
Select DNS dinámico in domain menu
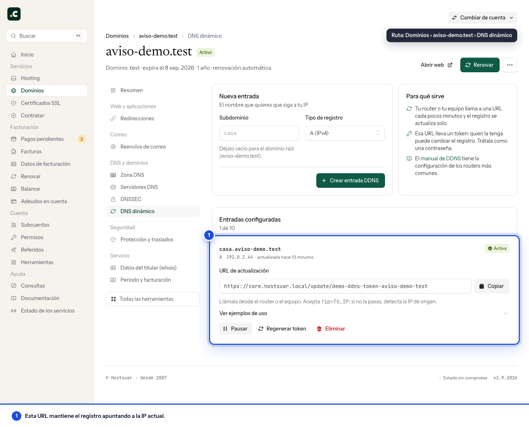click(153, 211)
